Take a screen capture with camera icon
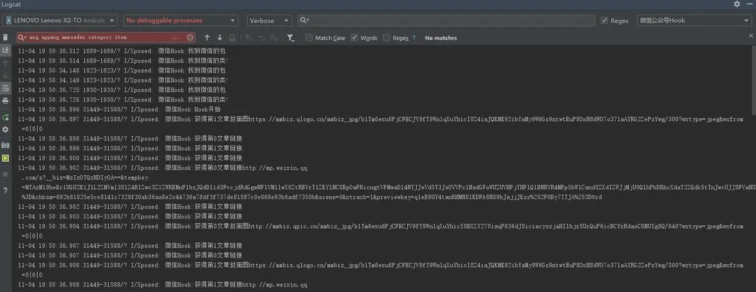The width and height of the screenshot is (756, 292). coord(5,145)
